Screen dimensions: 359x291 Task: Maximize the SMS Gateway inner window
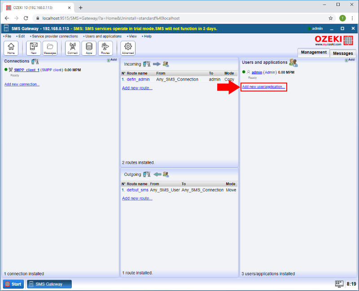tap(342, 28)
